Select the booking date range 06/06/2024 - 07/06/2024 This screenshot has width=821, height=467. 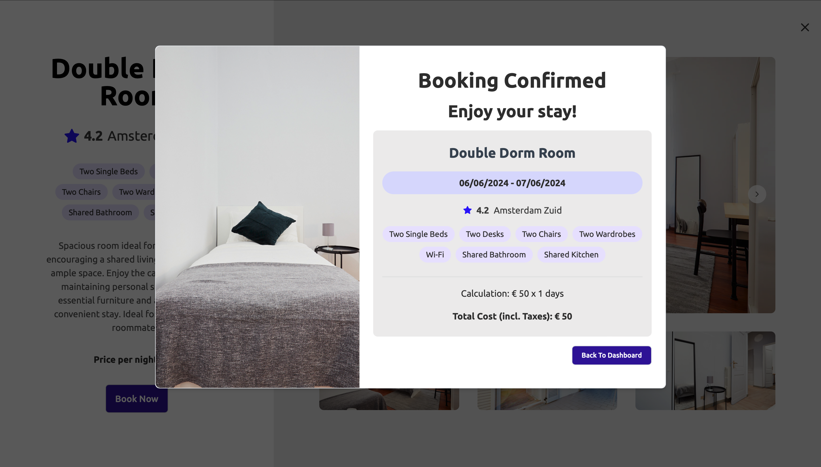[512, 183]
